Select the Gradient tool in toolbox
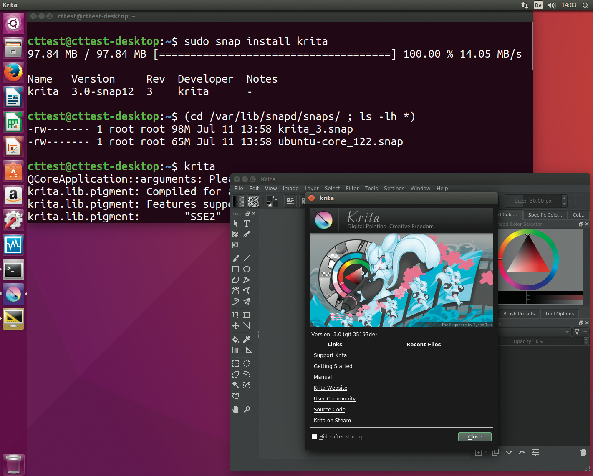The height and width of the screenshot is (476, 593). 236,350
